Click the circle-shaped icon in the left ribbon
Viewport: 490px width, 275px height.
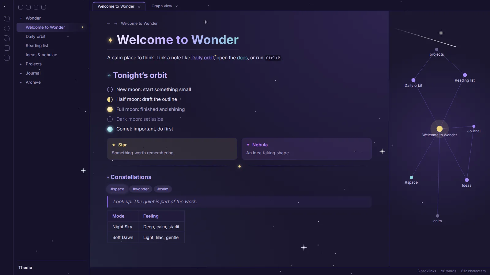(7, 28)
